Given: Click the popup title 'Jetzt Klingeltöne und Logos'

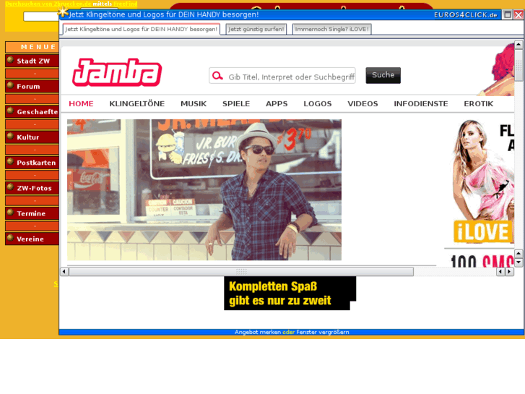Looking at the screenshot, I should pyautogui.click(x=164, y=14).
